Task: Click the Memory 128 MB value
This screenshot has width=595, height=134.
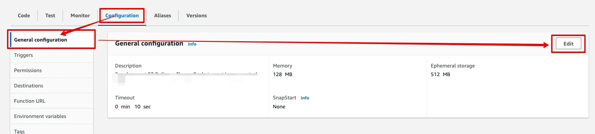Action: pyautogui.click(x=283, y=74)
